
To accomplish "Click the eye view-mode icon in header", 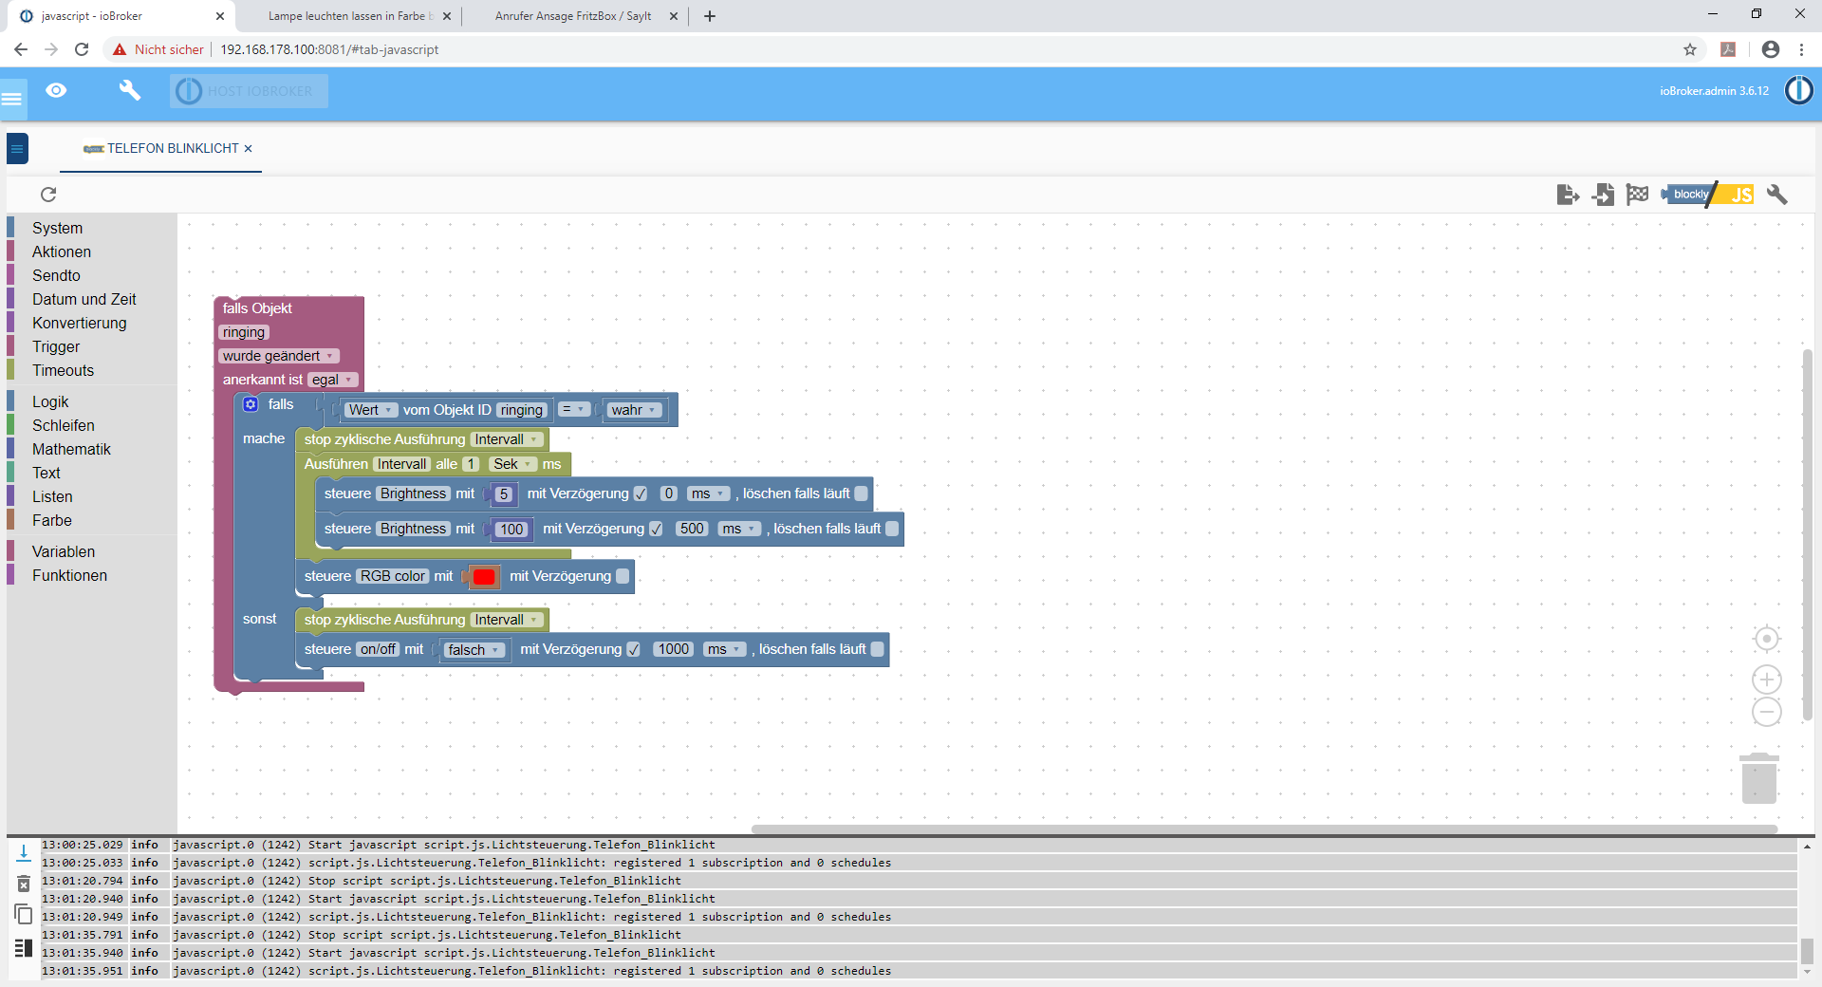I will tap(56, 90).
